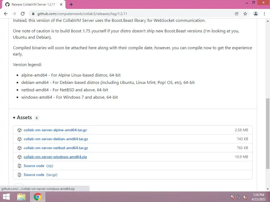Click the 10.9 MB file size text
Screen dimensions: 270x202
tap(242, 157)
